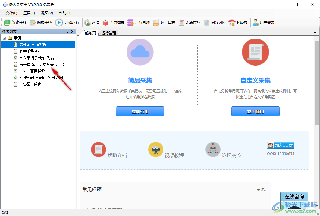
Task: Open the 帮助(H) menu
Action: [x=65, y=13]
